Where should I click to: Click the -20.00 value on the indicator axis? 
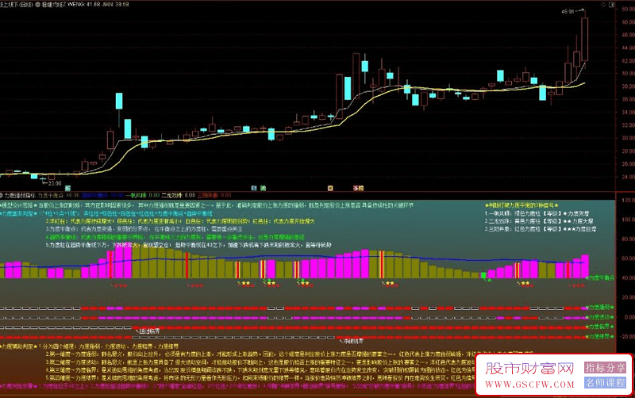tap(627, 336)
